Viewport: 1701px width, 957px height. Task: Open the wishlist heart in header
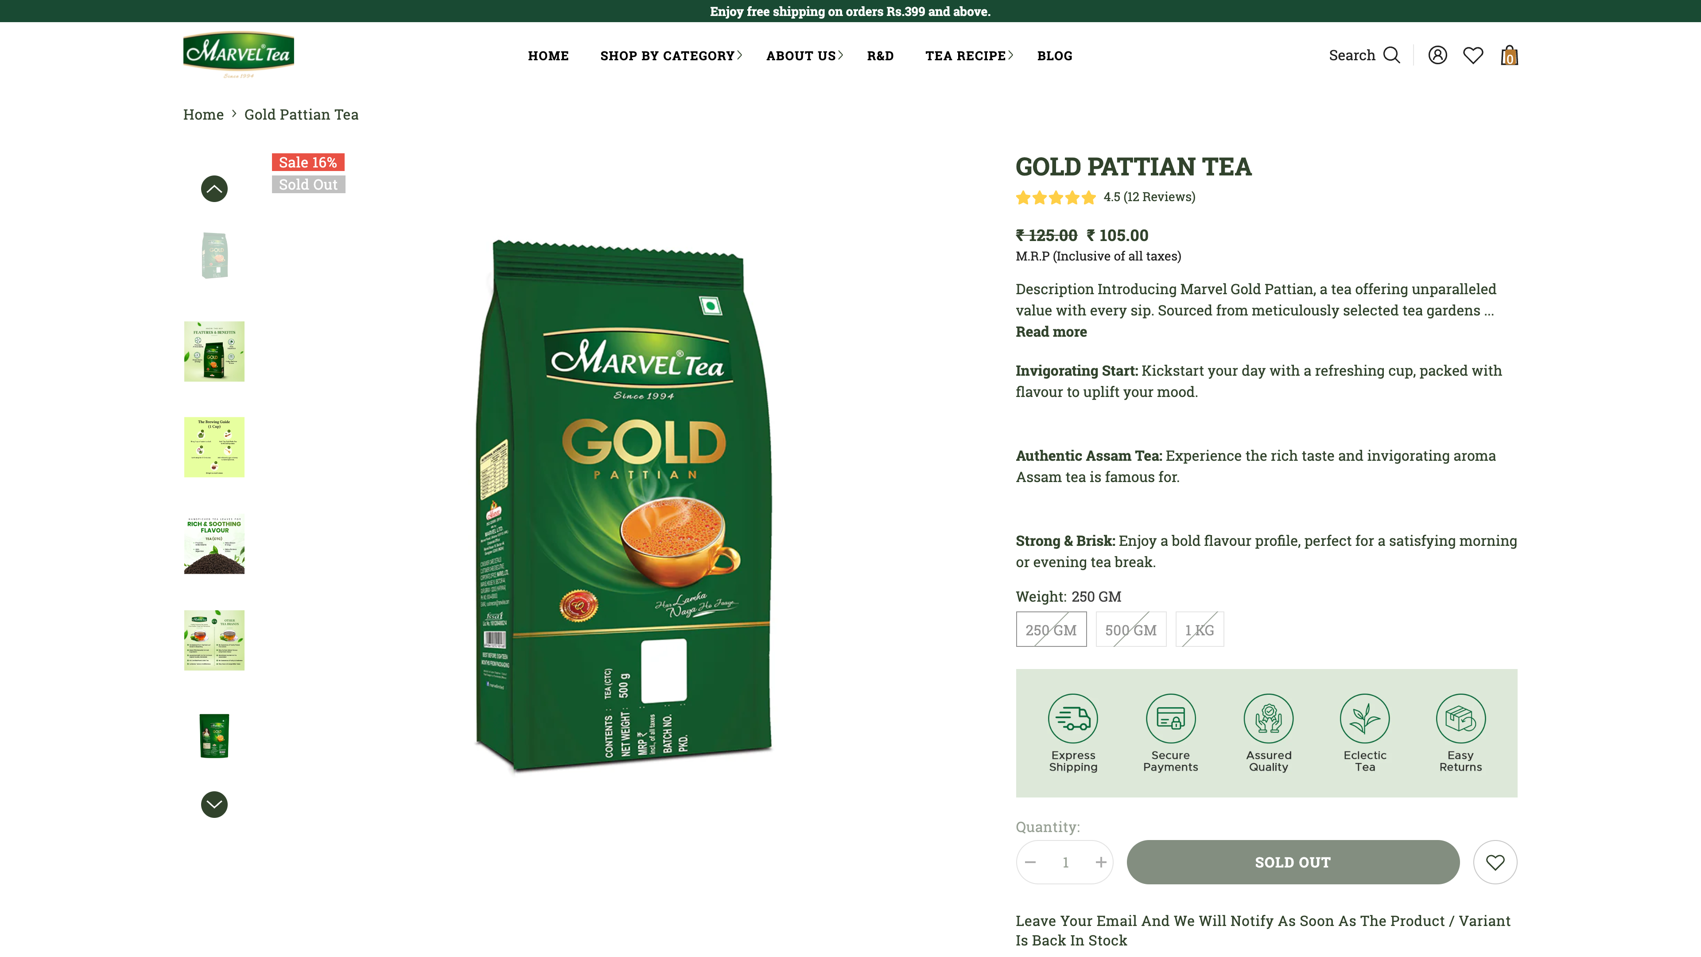tap(1473, 55)
